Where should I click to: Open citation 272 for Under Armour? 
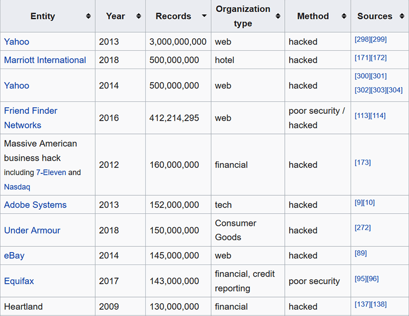363,228
